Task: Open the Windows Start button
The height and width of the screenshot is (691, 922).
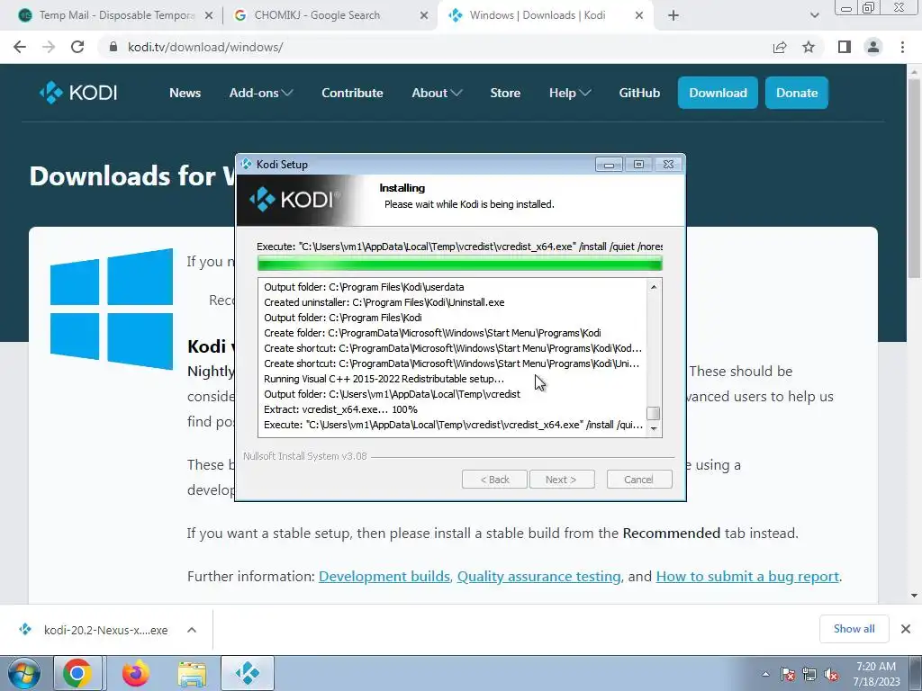Action: 23,673
